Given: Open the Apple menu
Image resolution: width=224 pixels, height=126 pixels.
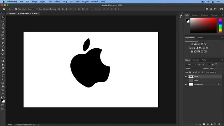Looking at the screenshot, I should (x=4, y=1).
